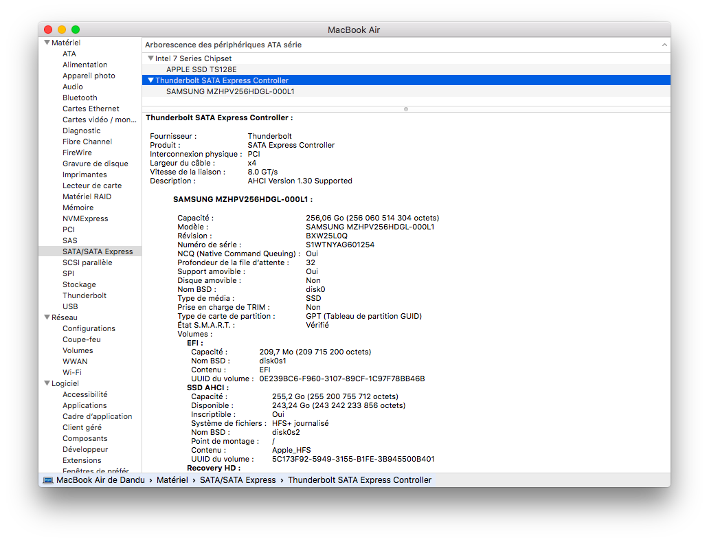Select Thunderbolt in the sidebar
The width and height of the screenshot is (709, 542).
tap(85, 295)
